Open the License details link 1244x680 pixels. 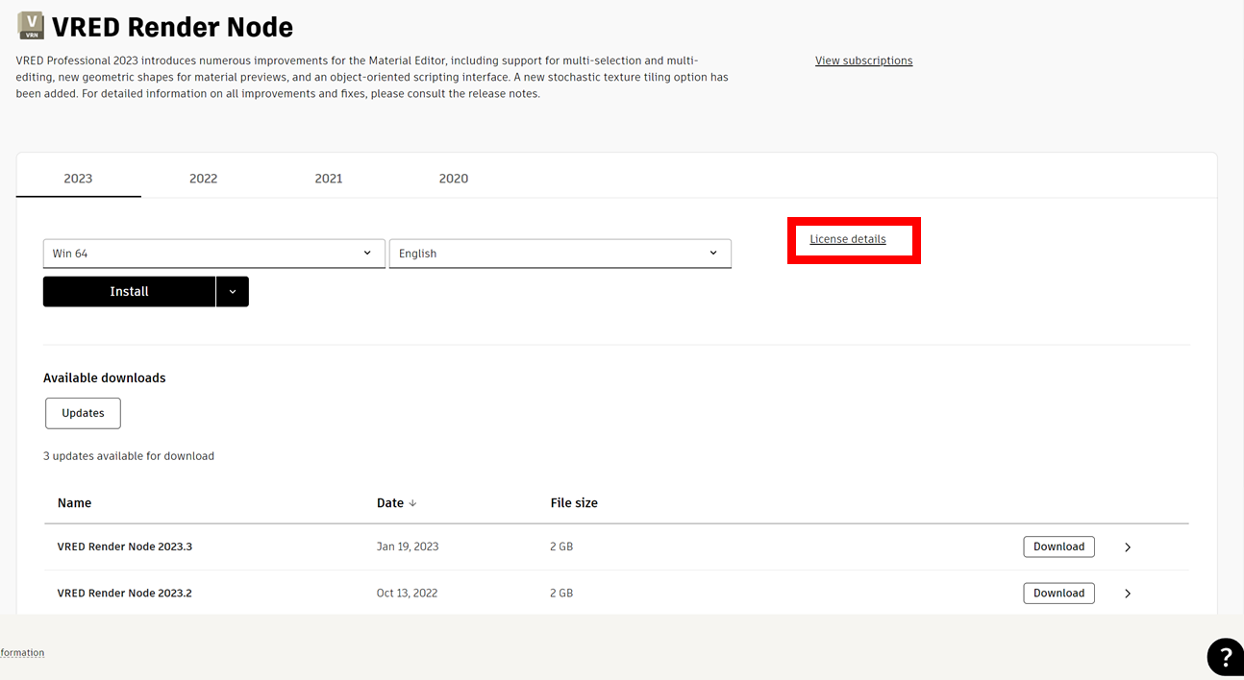coord(848,239)
